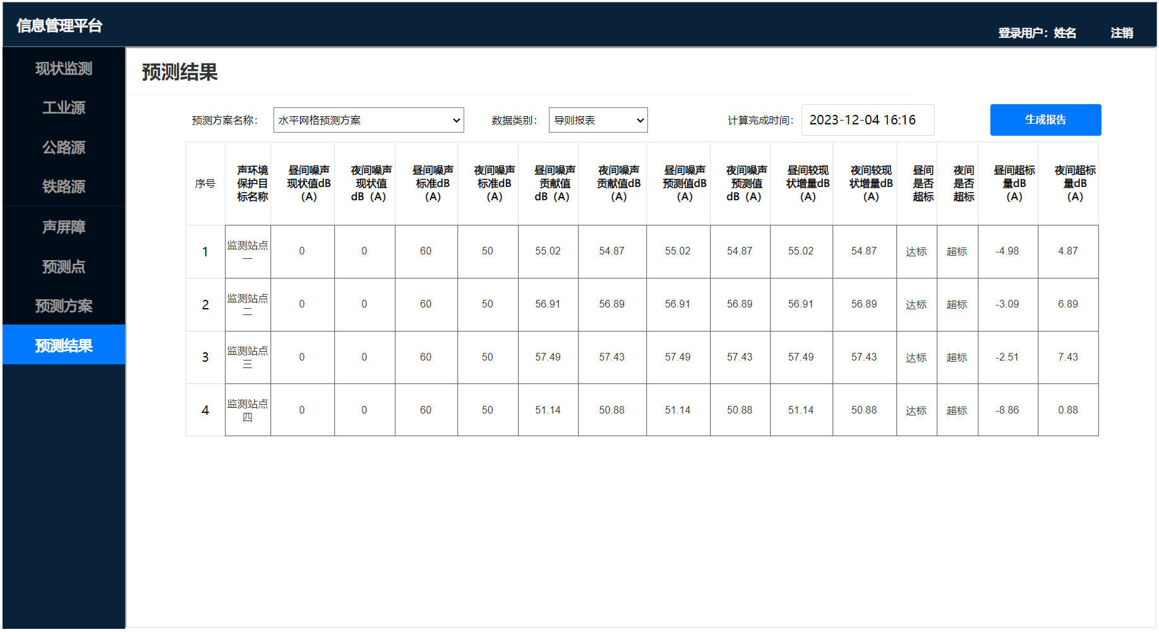Open the 数据类别 dropdown
This screenshot has height=632, width=1159.
click(x=598, y=120)
